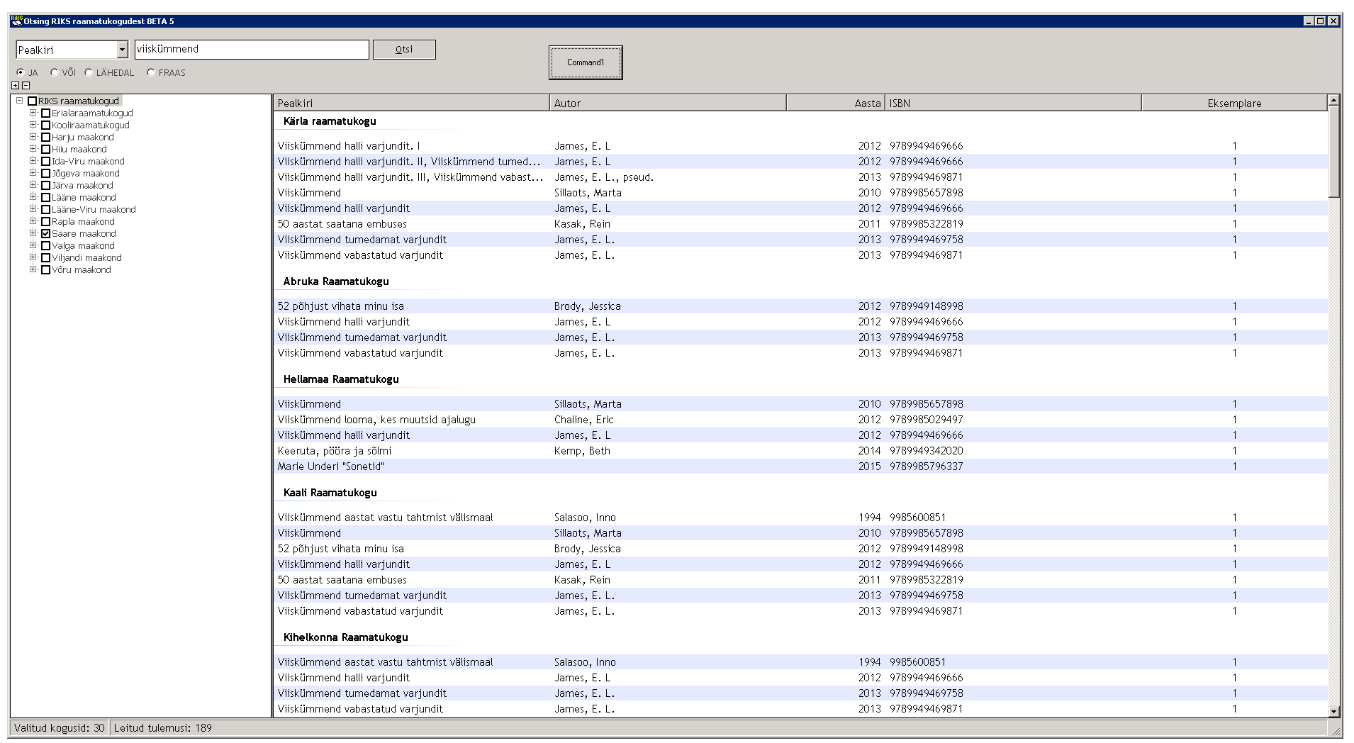Click the search text field containing viiskümmend

click(252, 50)
